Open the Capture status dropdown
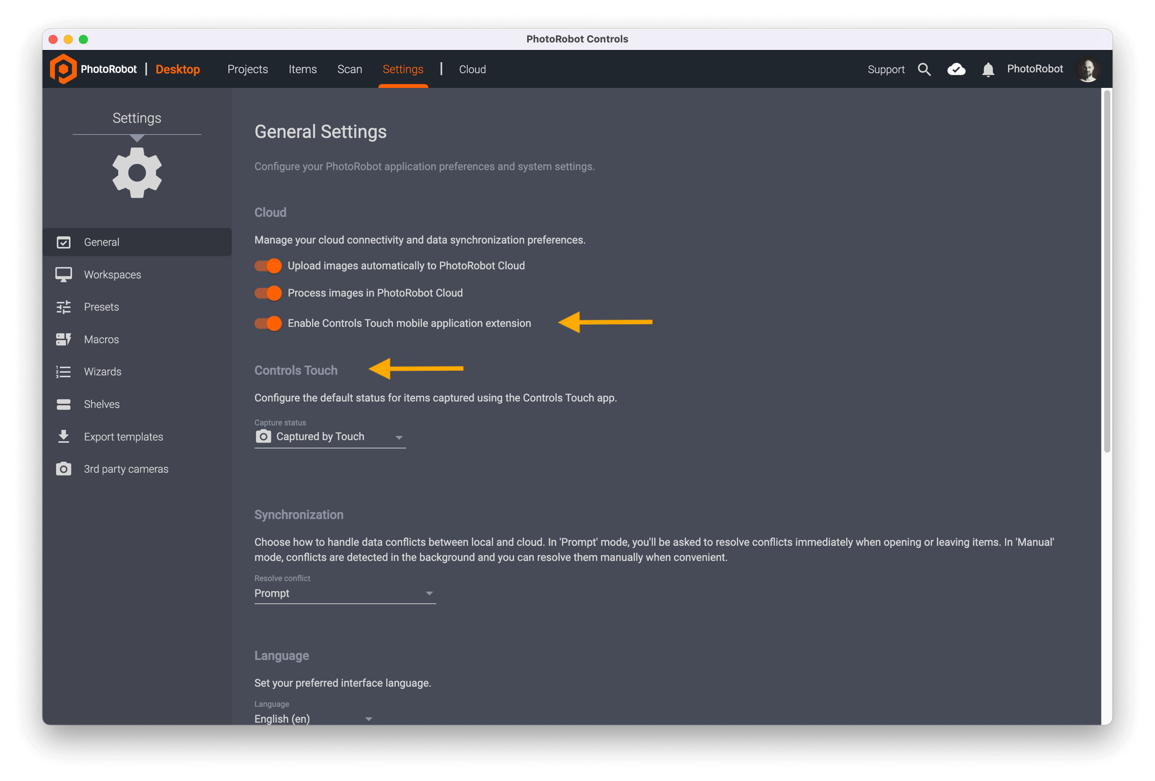1155x781 pixels. tap(329, 436)
